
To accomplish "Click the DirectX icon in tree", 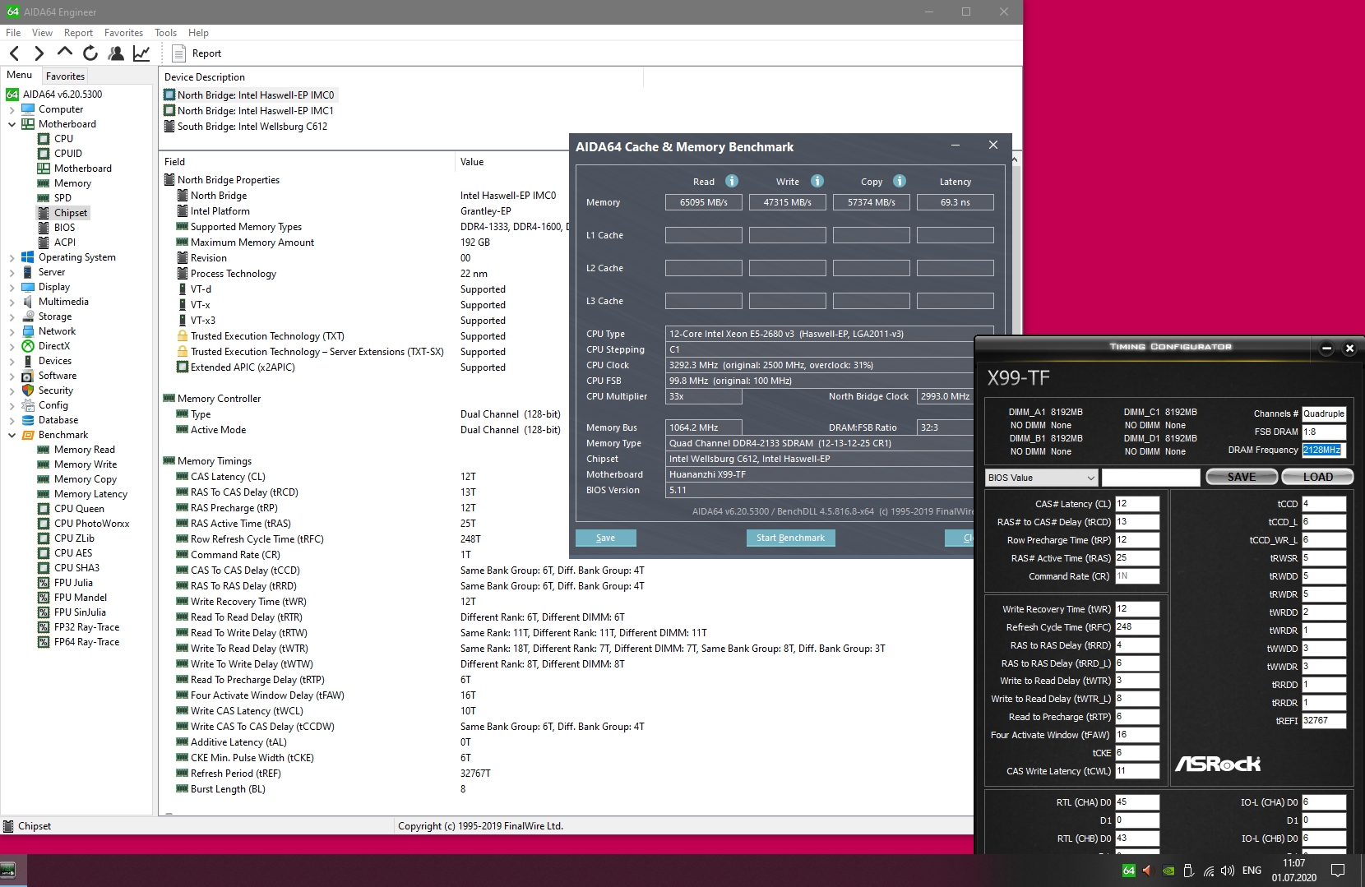I will point(28,346).
